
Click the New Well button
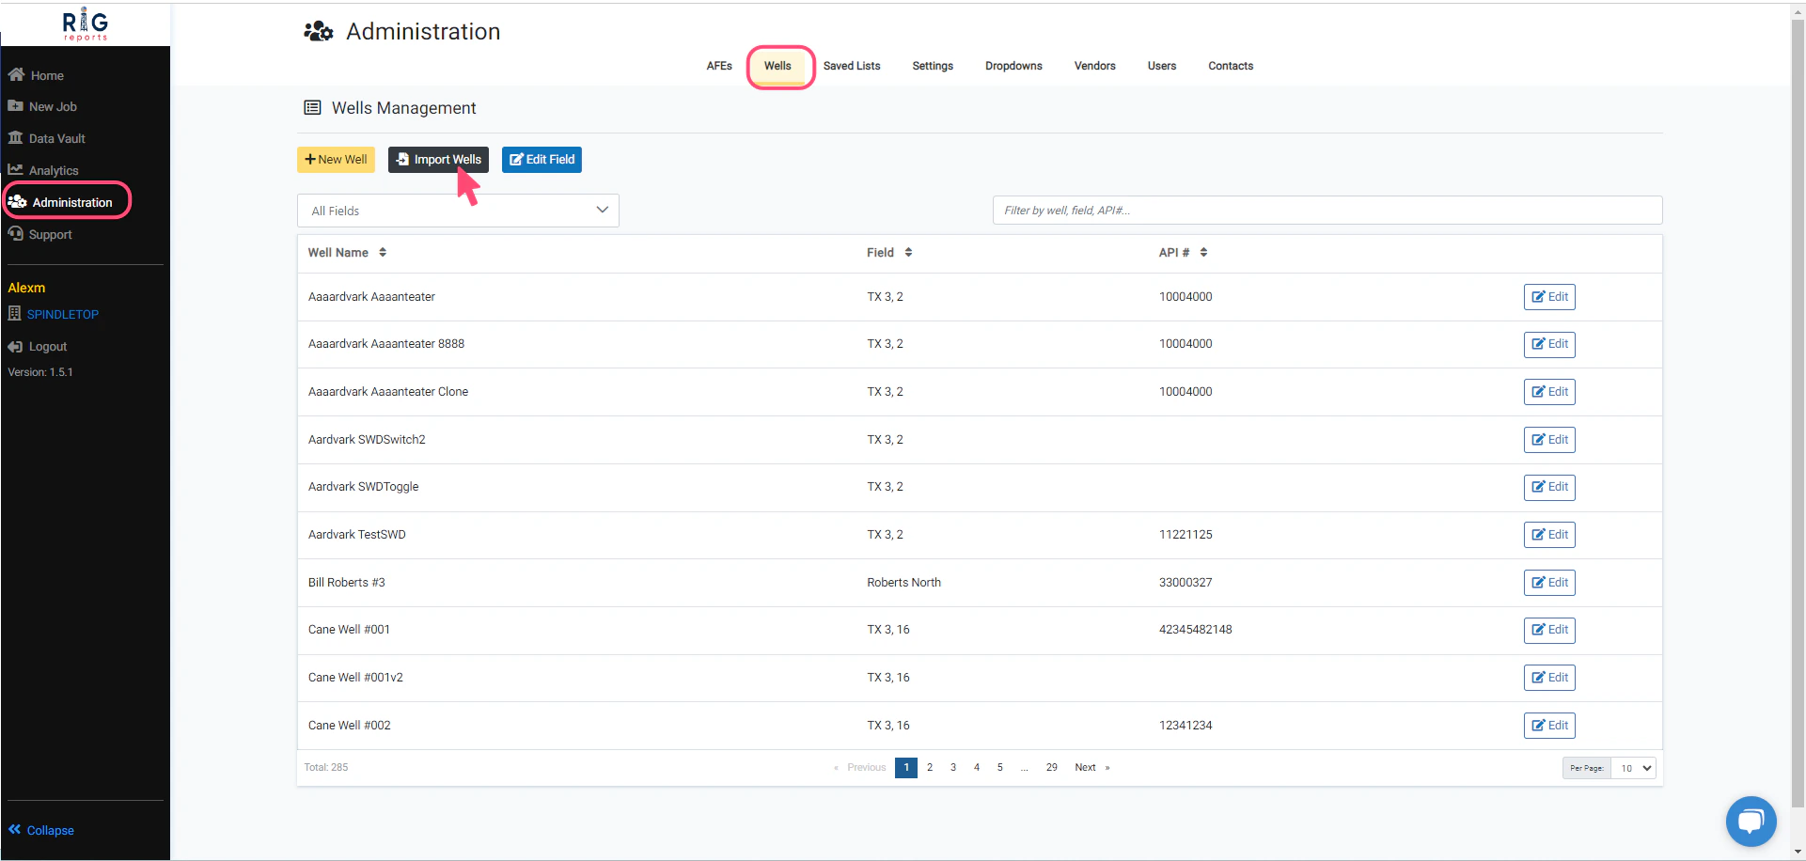click(336, 160)
